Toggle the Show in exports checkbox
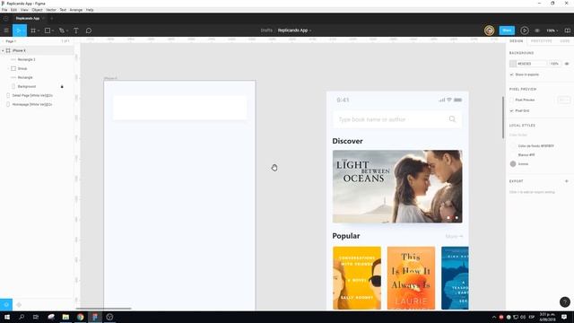The image size is (574, 323). (x=512, y=74)
